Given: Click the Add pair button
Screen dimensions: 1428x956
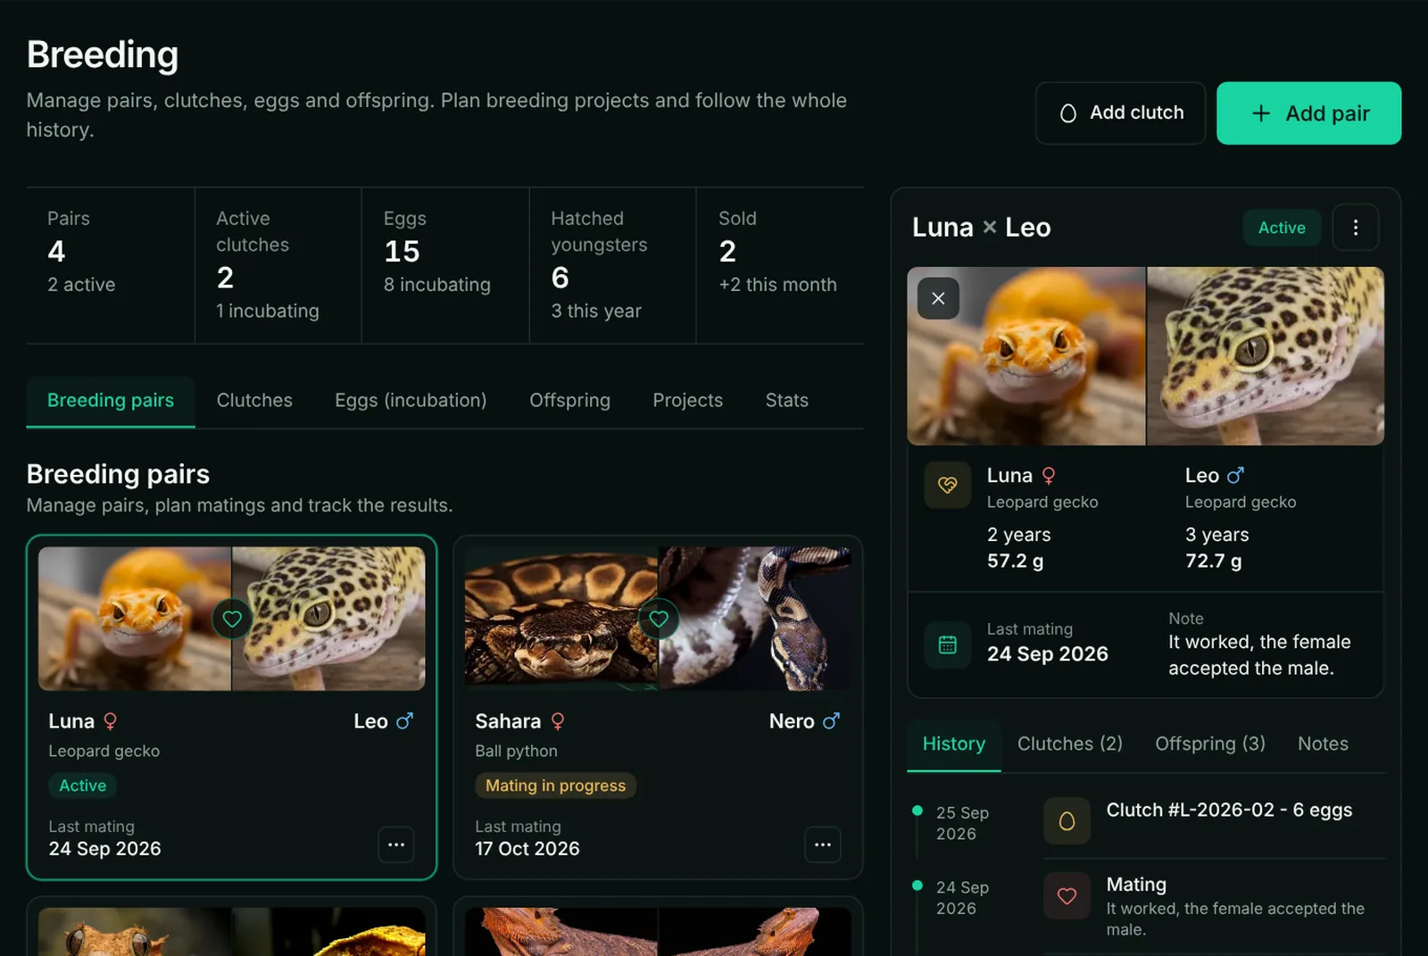Looking at the screenshot, I should [x=1308, y=113].
